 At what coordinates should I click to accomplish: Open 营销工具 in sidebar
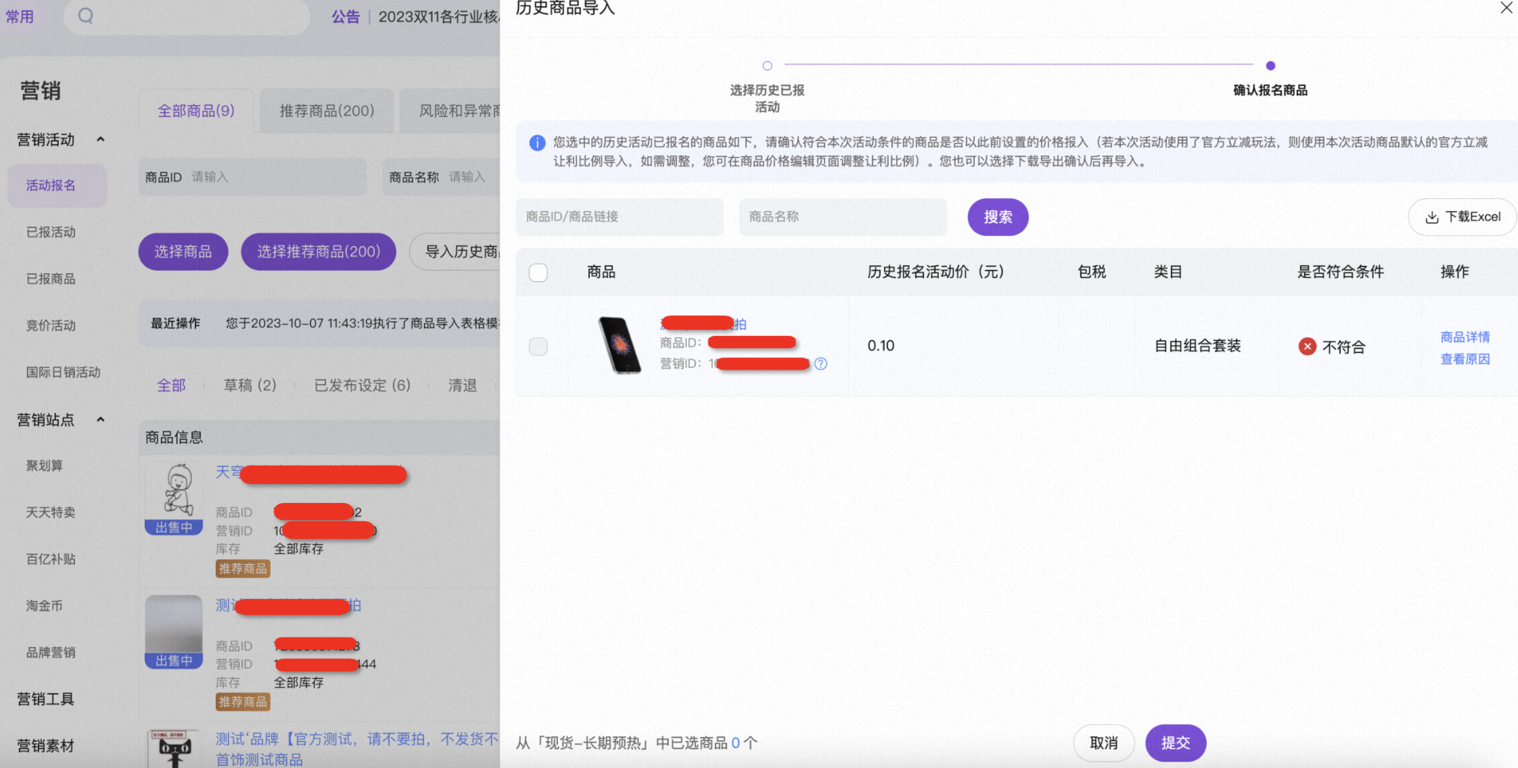pos(45,699)
